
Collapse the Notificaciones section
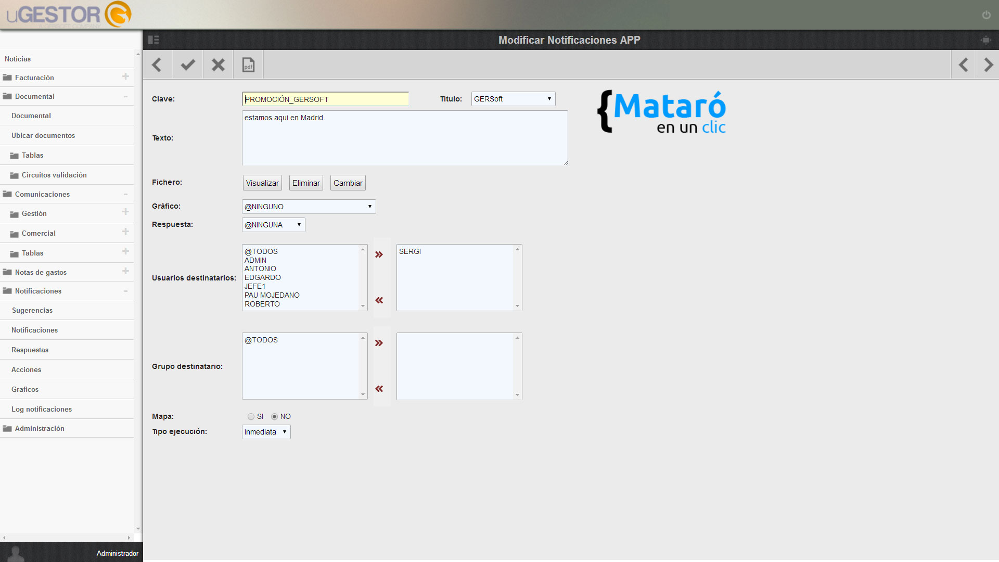[125, 291]
